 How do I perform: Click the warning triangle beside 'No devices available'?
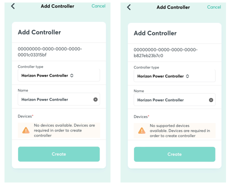[26, 130]
